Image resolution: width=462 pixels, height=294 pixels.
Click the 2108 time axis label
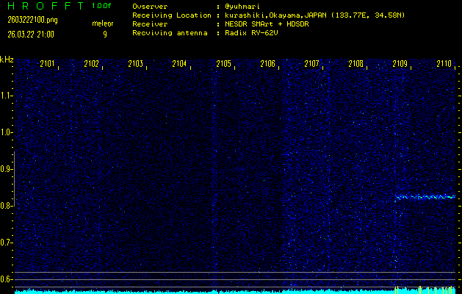pos(356,64)
